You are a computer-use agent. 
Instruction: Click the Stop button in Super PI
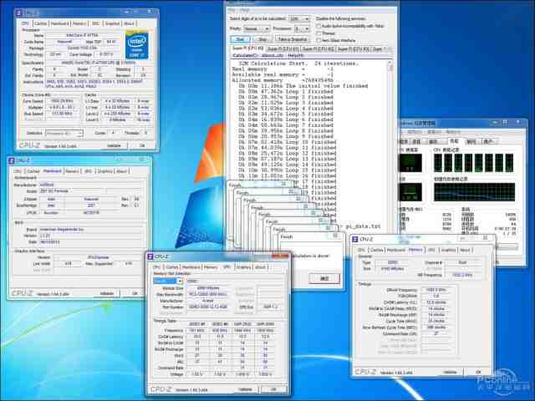(262, 39)
